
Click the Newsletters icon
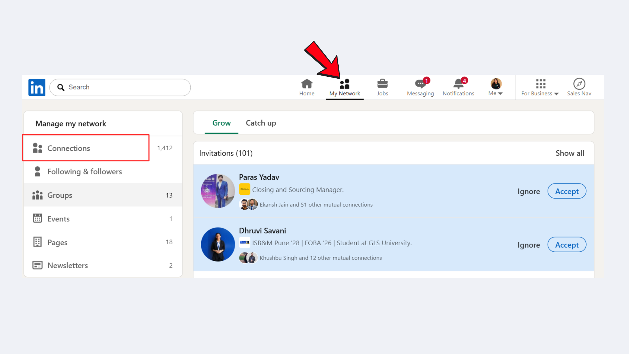(x=37, y=265)
